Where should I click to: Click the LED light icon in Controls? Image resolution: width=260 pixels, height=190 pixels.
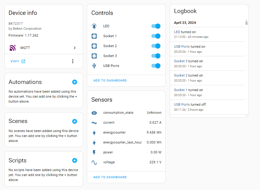(x=94, y=26)
